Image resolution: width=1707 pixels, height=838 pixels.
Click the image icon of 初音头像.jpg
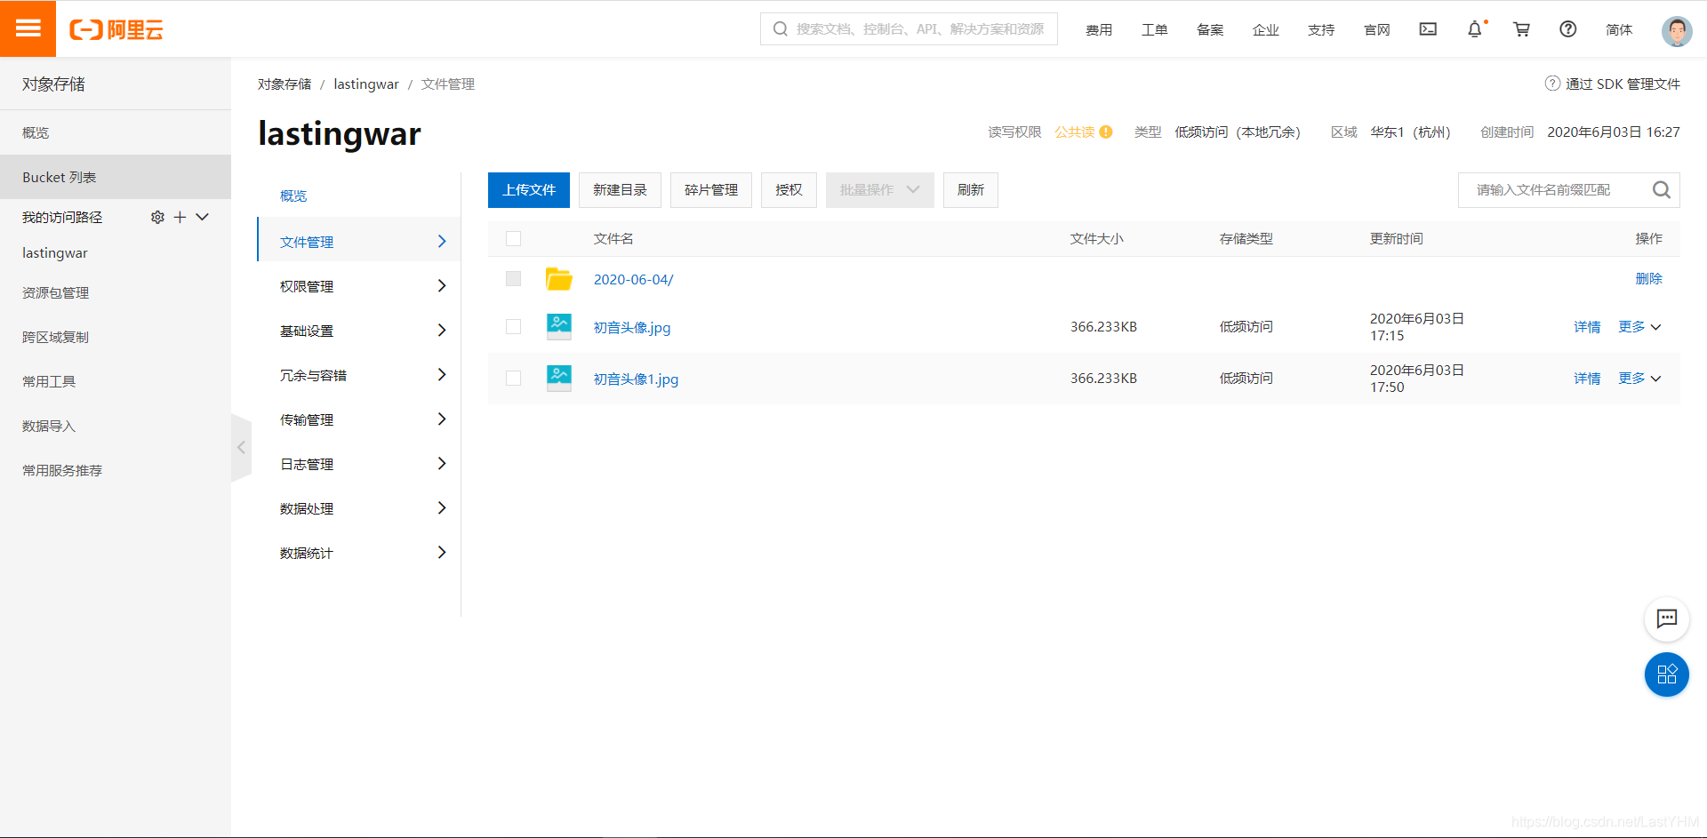[x=558, y=327]
